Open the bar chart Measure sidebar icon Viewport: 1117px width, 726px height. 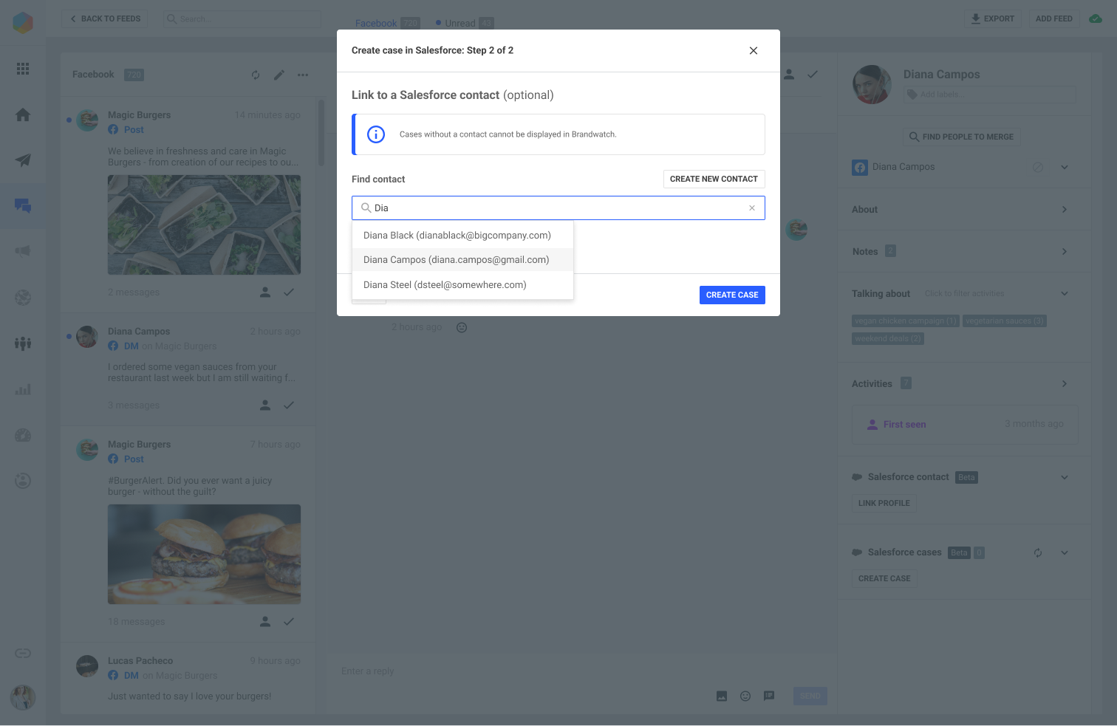[x=23, y=389]
